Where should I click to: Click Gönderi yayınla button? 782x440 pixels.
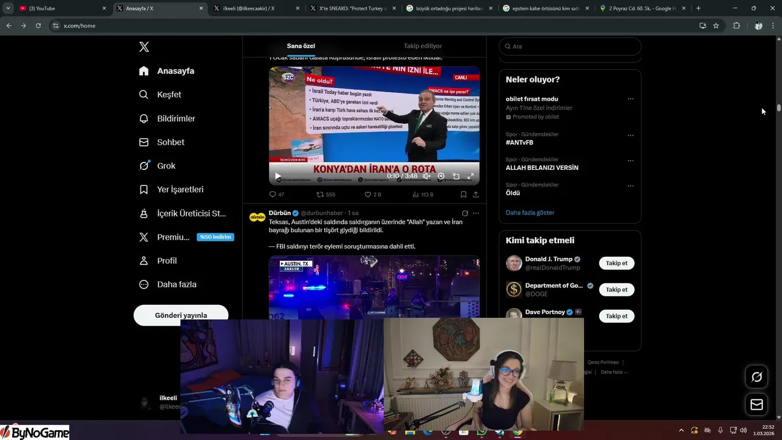click(x=181, y=315)
